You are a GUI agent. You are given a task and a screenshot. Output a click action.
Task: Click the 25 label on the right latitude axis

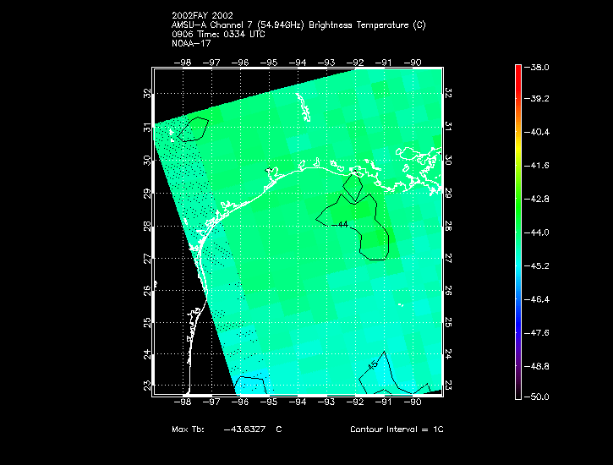448,322
